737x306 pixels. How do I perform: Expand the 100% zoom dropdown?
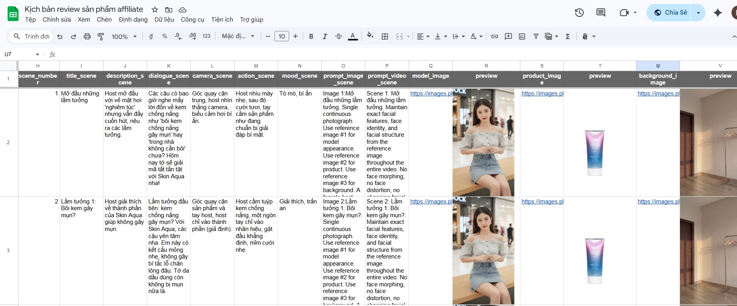click(x=124, y=37)
